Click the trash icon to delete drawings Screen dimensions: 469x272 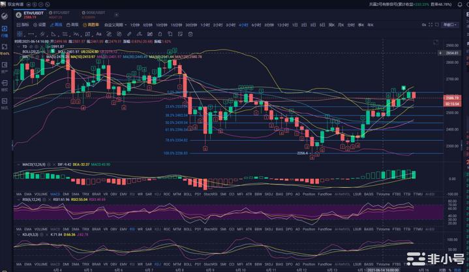tap(190, 34)
